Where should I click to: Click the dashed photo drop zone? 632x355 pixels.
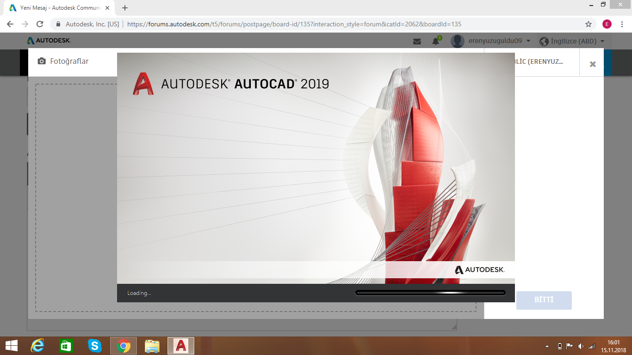[256, 198]
